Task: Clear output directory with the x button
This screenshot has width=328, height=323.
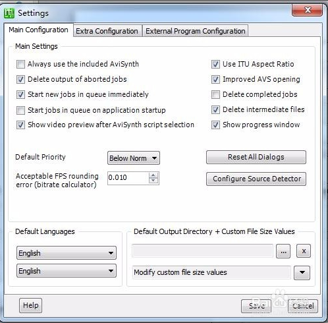Action: (x=304, y=251)
